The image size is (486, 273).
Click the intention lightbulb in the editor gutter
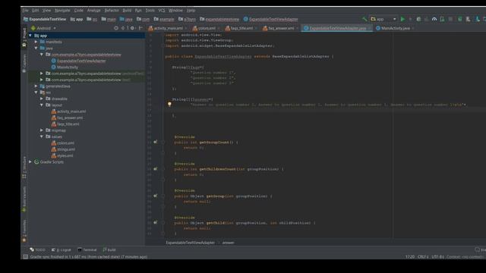coord(169,105)
